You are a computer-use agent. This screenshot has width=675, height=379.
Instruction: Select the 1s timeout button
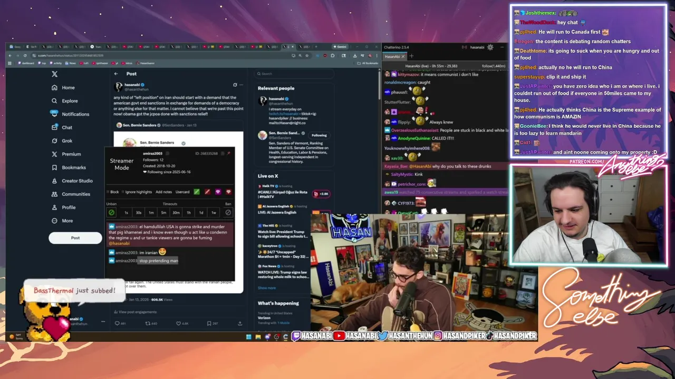click(126, 213)
